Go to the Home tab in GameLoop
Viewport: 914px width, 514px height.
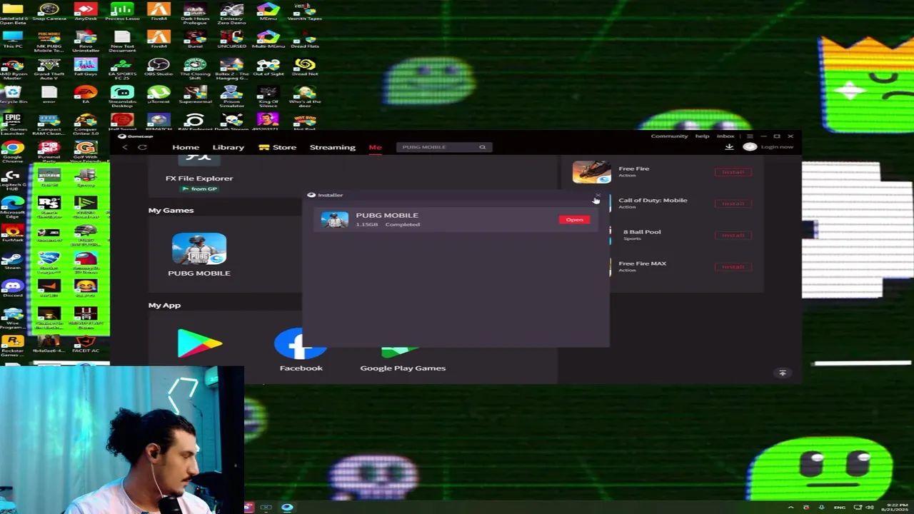186,147
